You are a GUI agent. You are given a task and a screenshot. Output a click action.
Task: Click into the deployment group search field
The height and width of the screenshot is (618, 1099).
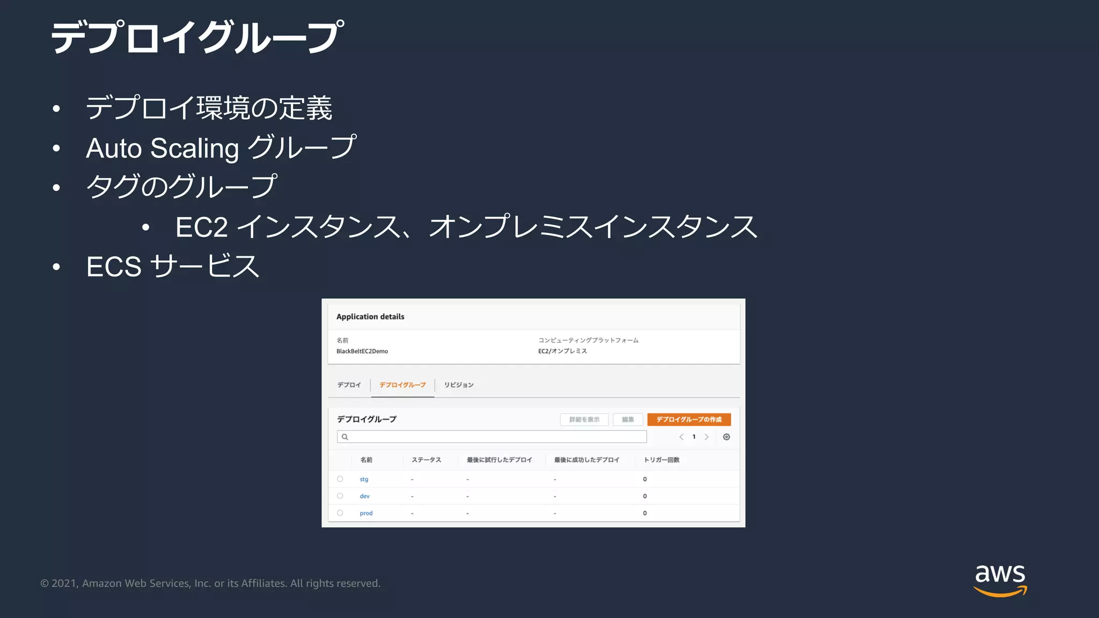[x=492, y=437]
